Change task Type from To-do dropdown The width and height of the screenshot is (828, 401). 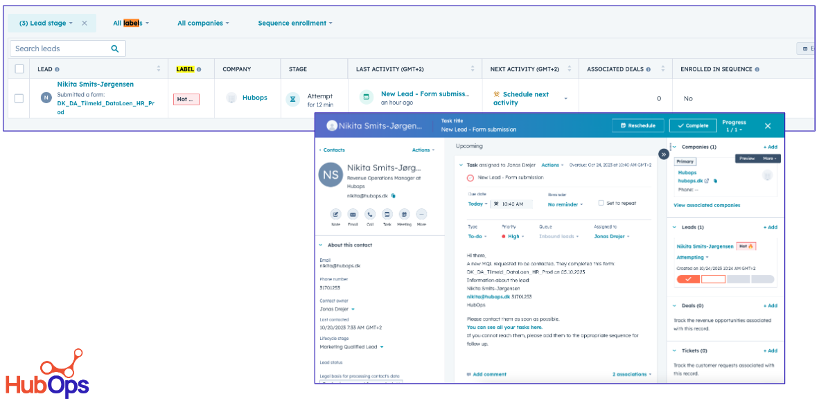(x=477, y=236)
